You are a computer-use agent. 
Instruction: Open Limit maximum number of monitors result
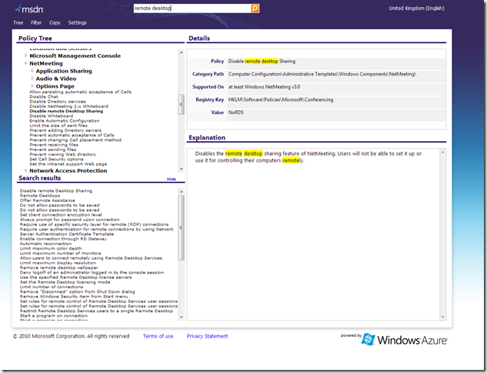coord(60,254)
